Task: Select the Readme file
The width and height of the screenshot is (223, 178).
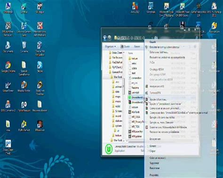Action: (134, 87)
